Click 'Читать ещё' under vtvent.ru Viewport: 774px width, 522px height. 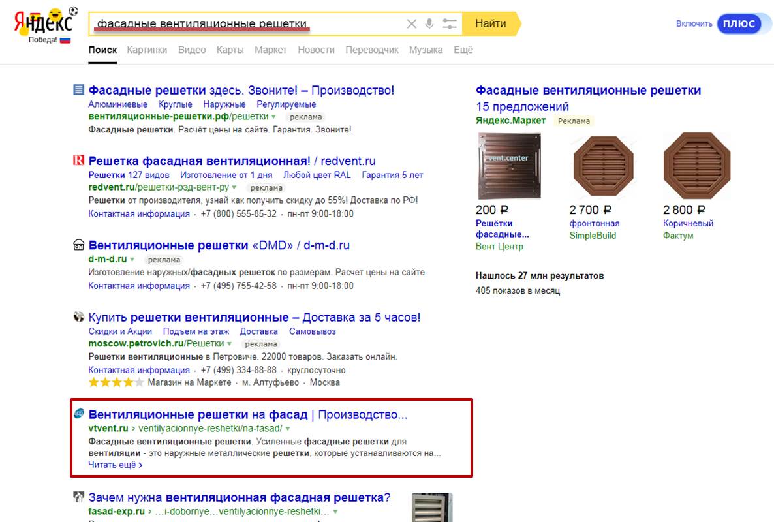115,465
